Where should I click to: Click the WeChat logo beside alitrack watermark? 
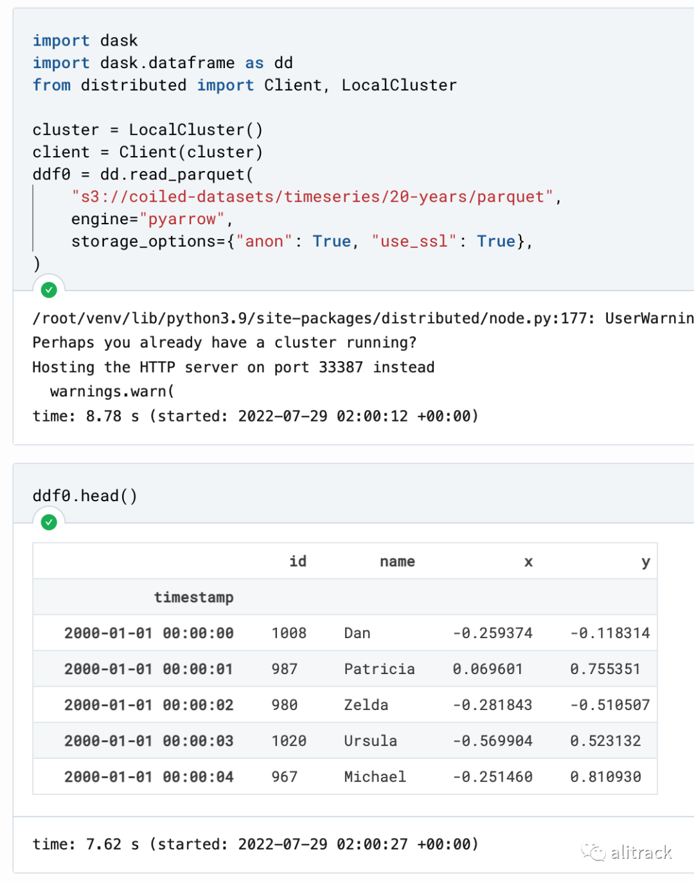click(x=593, y=852)
